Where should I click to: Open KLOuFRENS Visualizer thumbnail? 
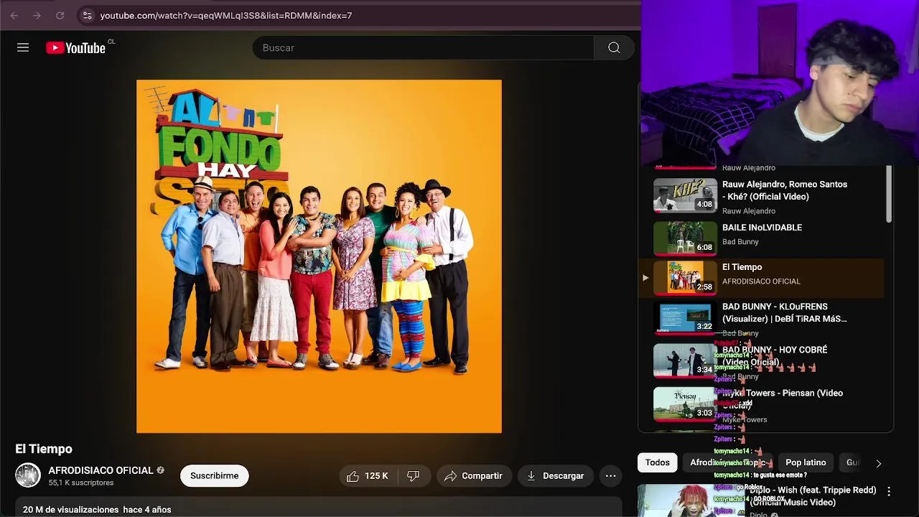685,317
